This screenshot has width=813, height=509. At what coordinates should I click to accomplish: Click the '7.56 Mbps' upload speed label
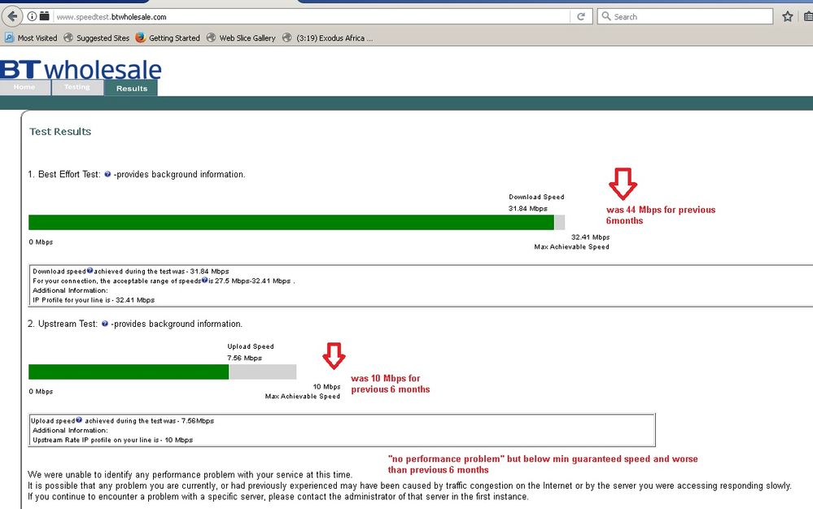(245, 358)
